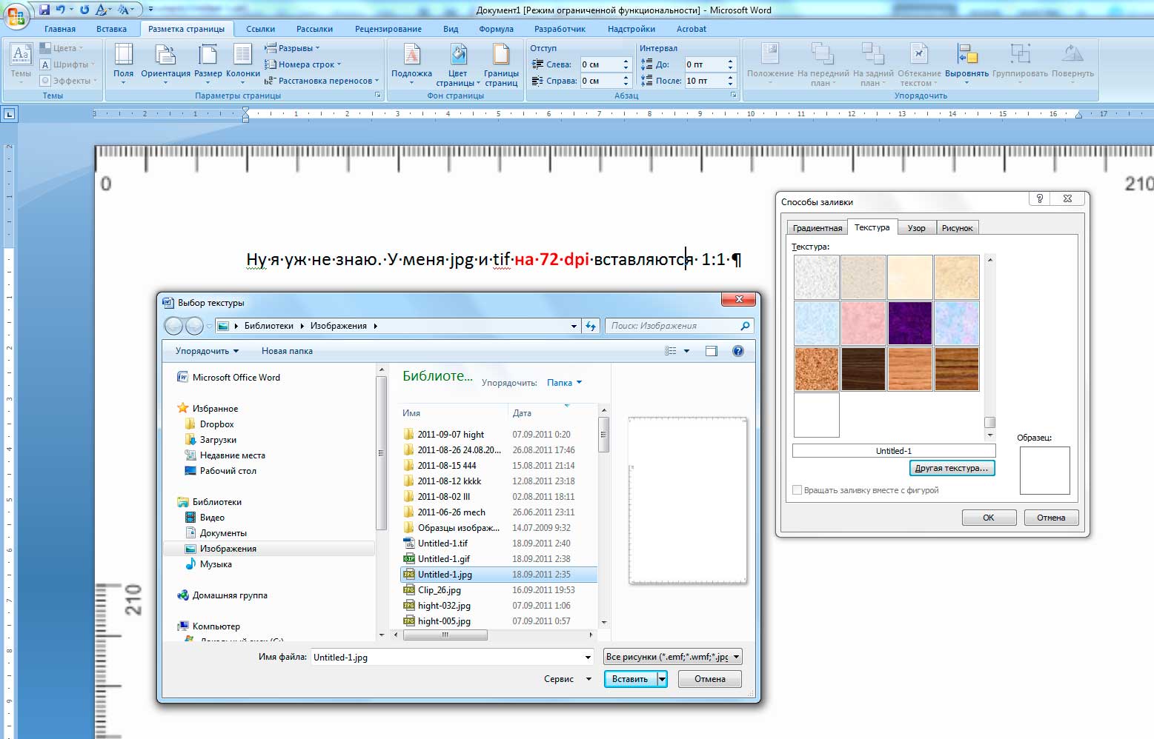1154x739 pixels.
Task: Increase the После spacing stepper
Action: coord(730,77)
